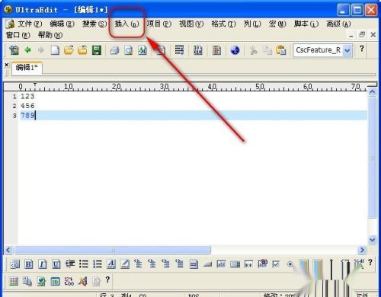Open the 搜索(S) menu

pos(94,24)
